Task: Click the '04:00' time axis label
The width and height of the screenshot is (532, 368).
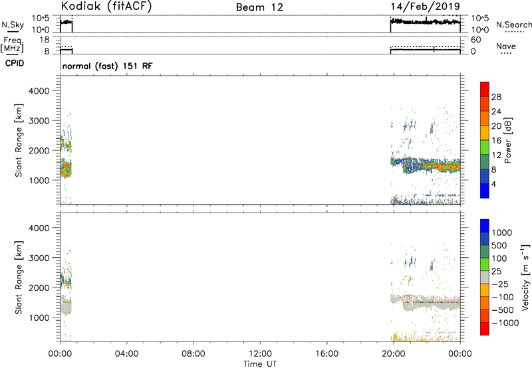Action: click(126, 354)
